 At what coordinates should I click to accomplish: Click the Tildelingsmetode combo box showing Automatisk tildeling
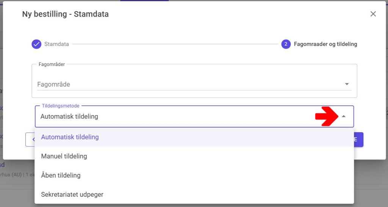click(174, 117)
